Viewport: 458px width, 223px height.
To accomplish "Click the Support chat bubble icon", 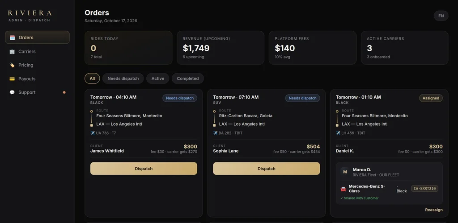I will pos(12,92).
